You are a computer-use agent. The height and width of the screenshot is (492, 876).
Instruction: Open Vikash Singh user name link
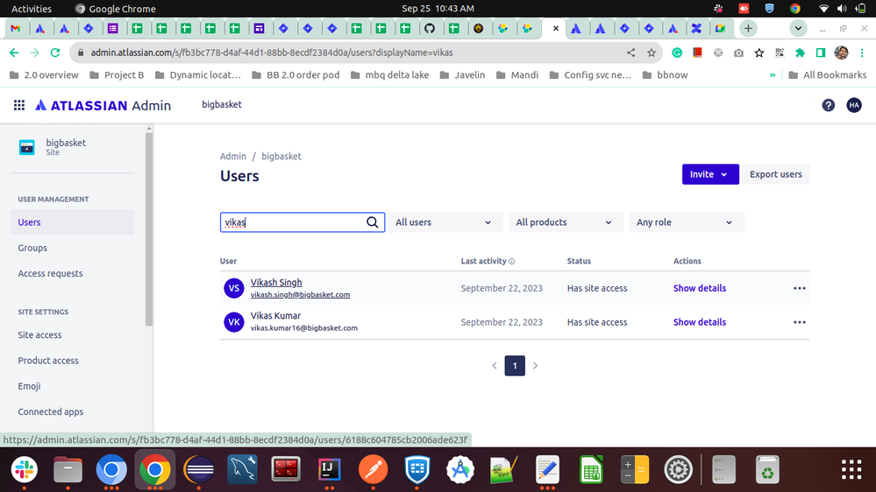coord(276,282)
